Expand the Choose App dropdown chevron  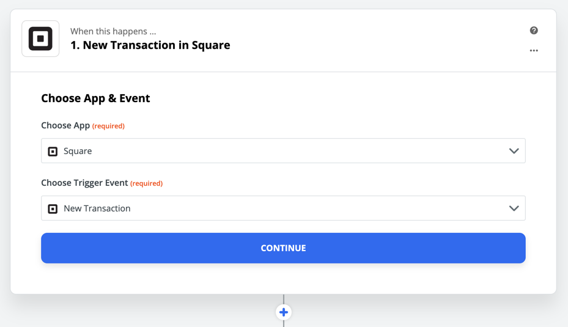click(x=514, y=151)
